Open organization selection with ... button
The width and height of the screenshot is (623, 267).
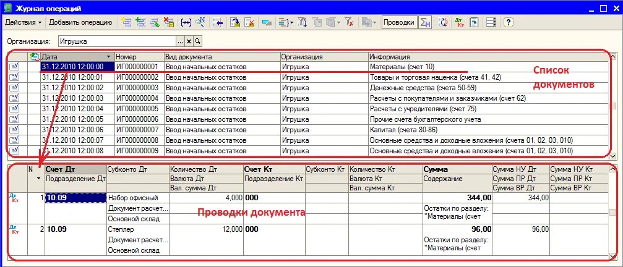point(181,41)
